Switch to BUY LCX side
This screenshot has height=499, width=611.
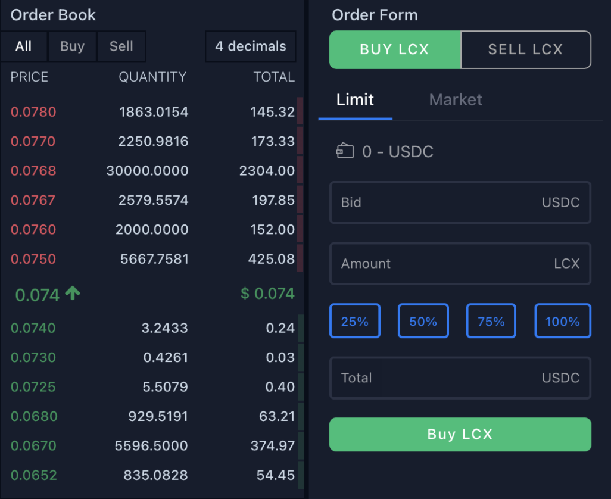click(395, 49)
